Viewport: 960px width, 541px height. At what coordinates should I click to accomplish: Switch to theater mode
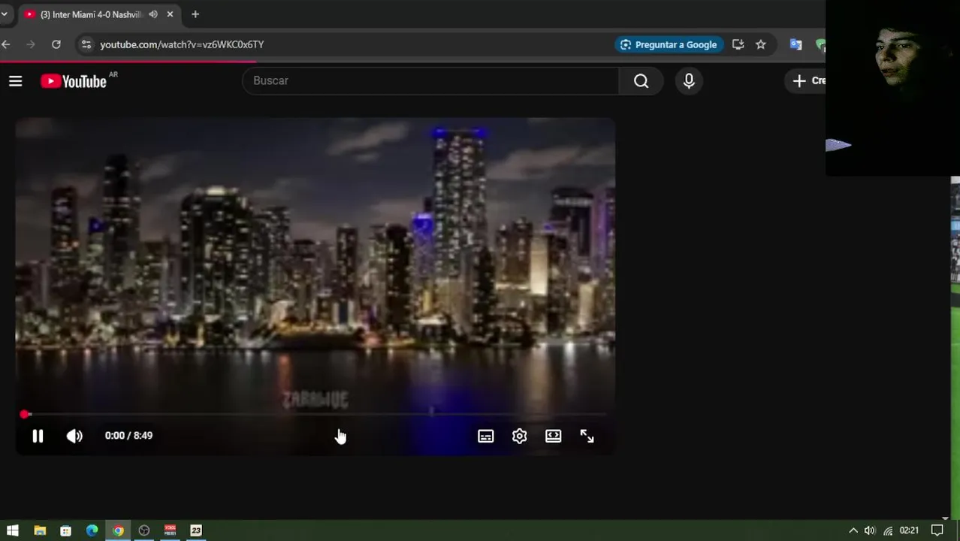[x=553, y=436]
